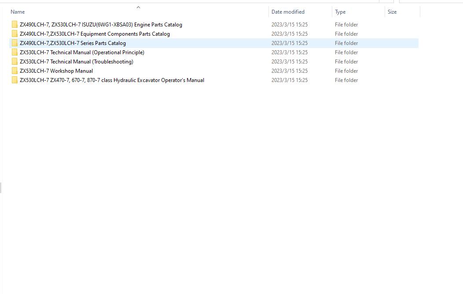
Task: Sort by the Type column header
Action: pyautogui.click(x=340, y=12)
